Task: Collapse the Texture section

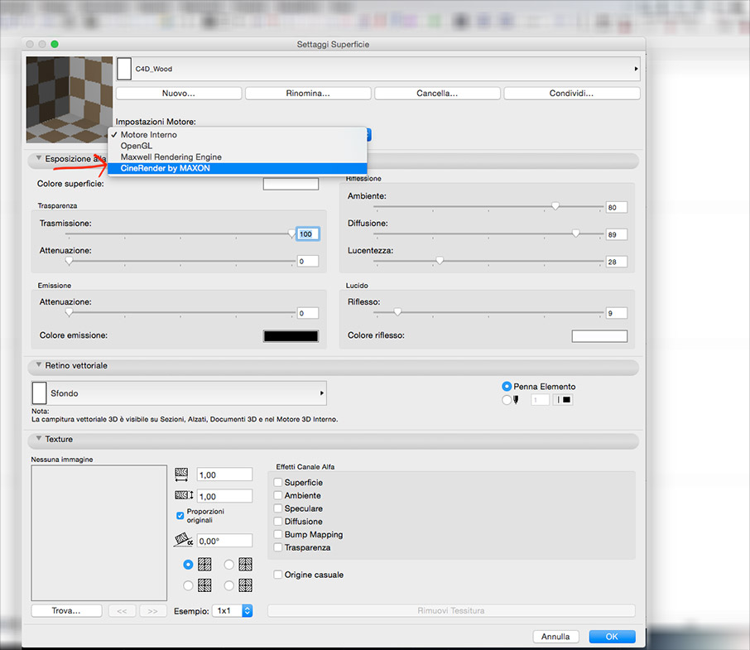Action: [x=38, y=440]
